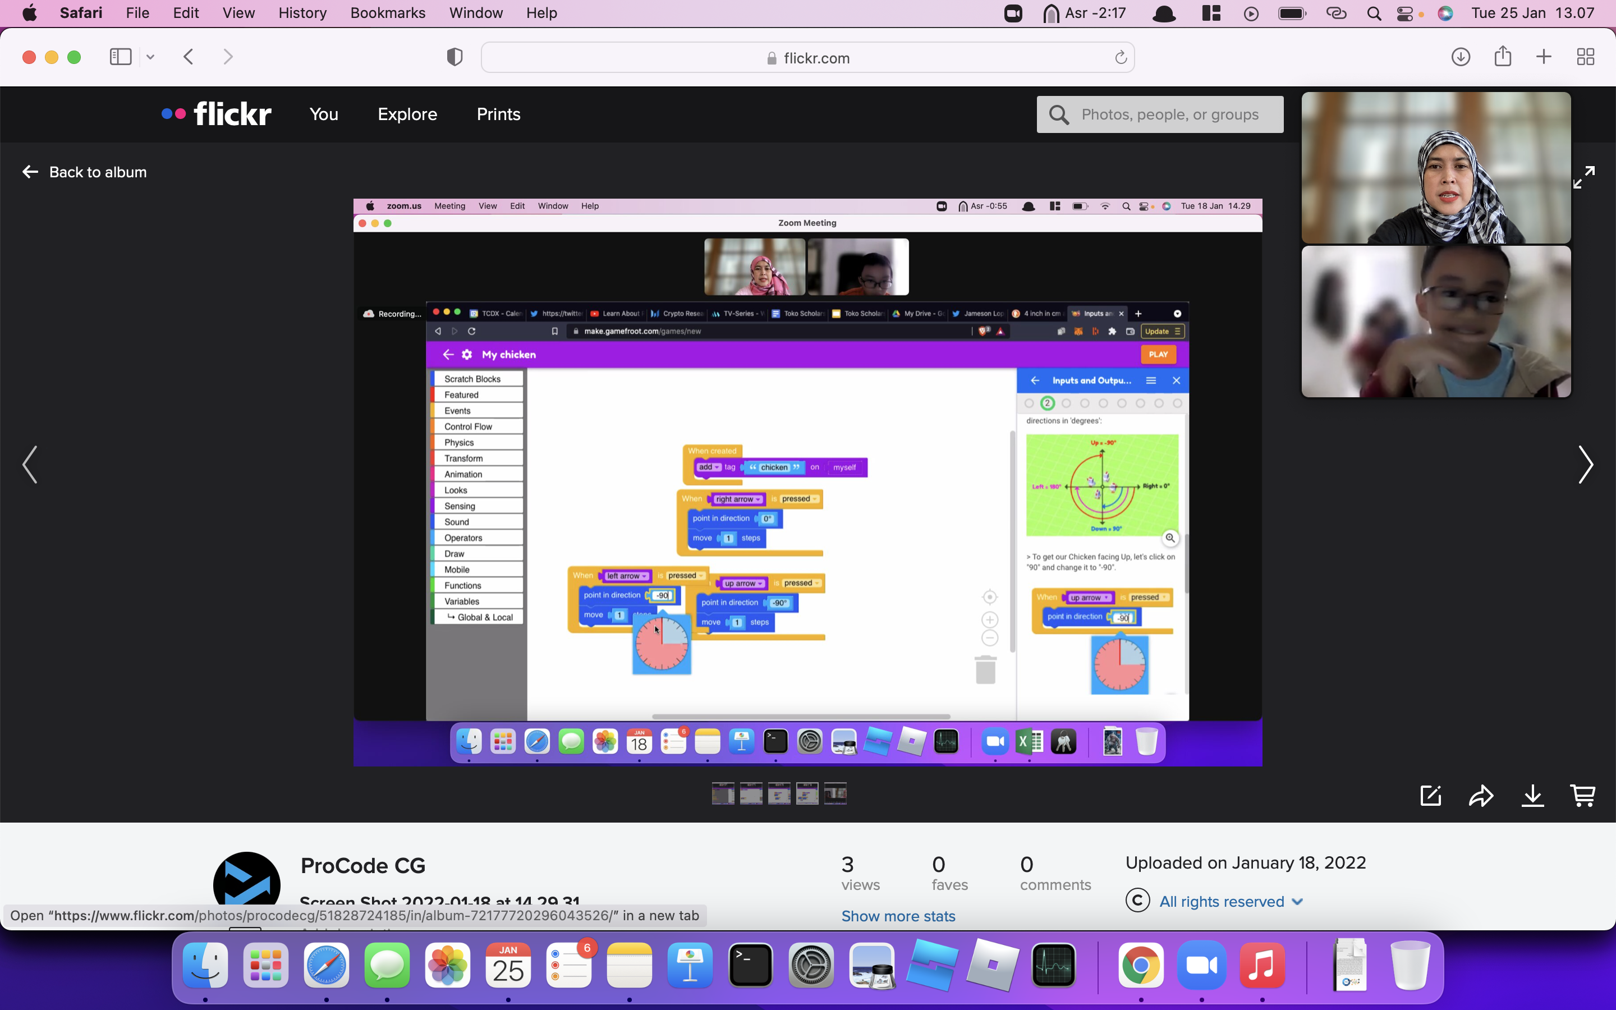Click the flickr.com address bar
Viewport: 1616px width, 1010px height.
pyautogui.click(x=807, y=57)
